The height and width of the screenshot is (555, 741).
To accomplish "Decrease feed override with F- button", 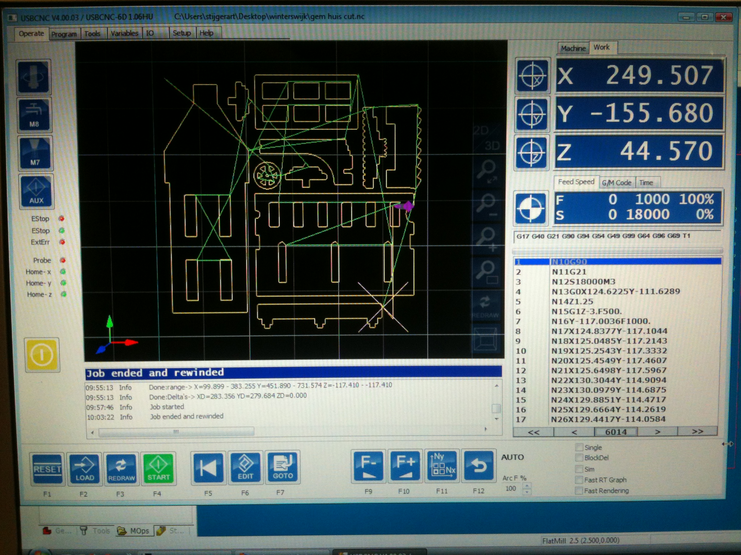I will 368,466.
